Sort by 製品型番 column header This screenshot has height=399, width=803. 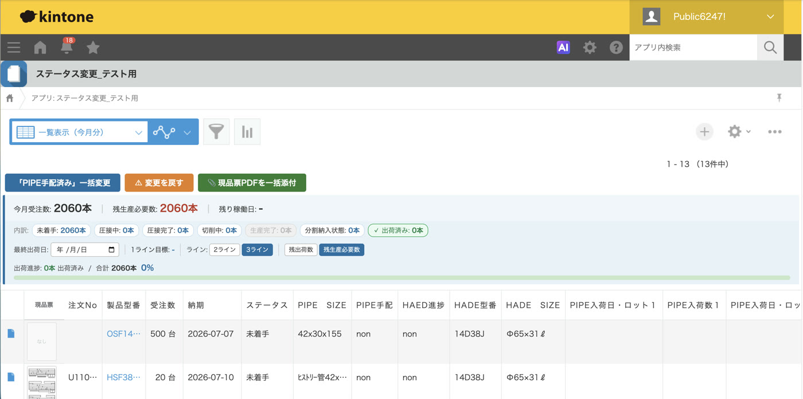pyautogui.click(x=123, y=305)
